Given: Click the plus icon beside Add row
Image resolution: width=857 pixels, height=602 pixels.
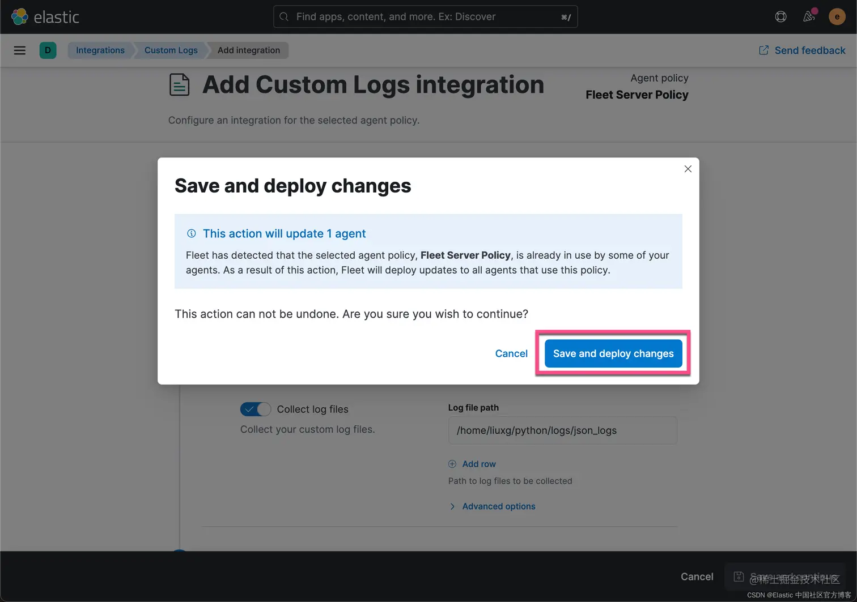Looking at the screenshot, I should coord(452,464).
